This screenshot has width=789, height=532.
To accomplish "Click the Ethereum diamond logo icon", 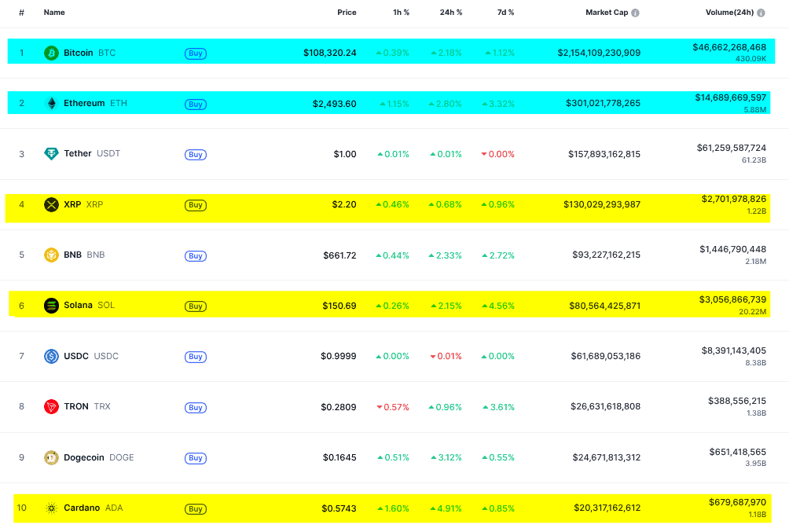I will tap(51, 104).
